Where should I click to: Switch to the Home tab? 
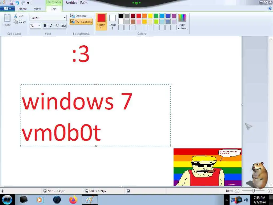click(23, 9)
